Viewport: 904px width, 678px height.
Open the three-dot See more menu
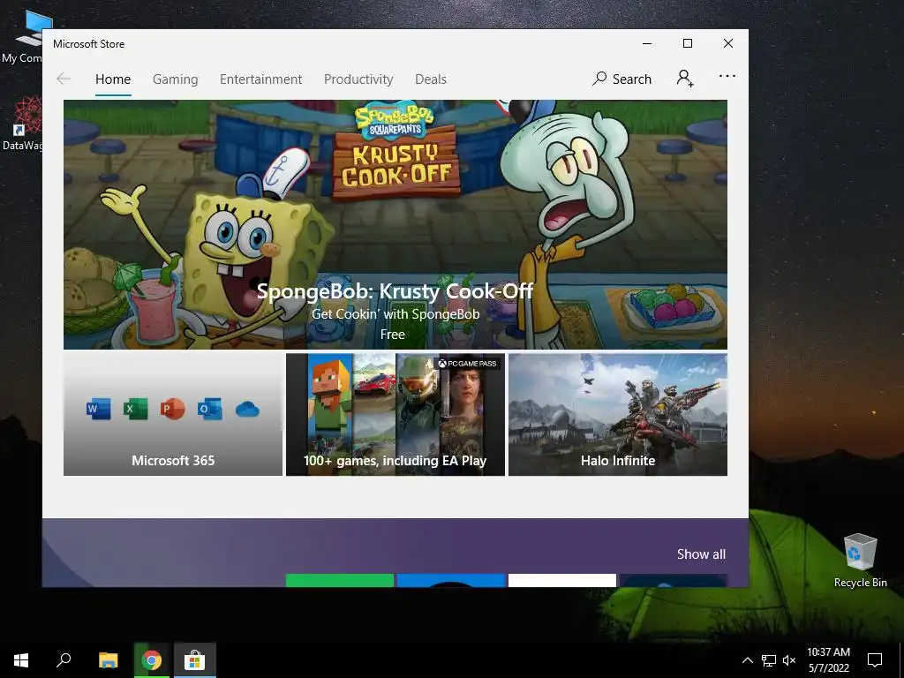coord(727,76)
